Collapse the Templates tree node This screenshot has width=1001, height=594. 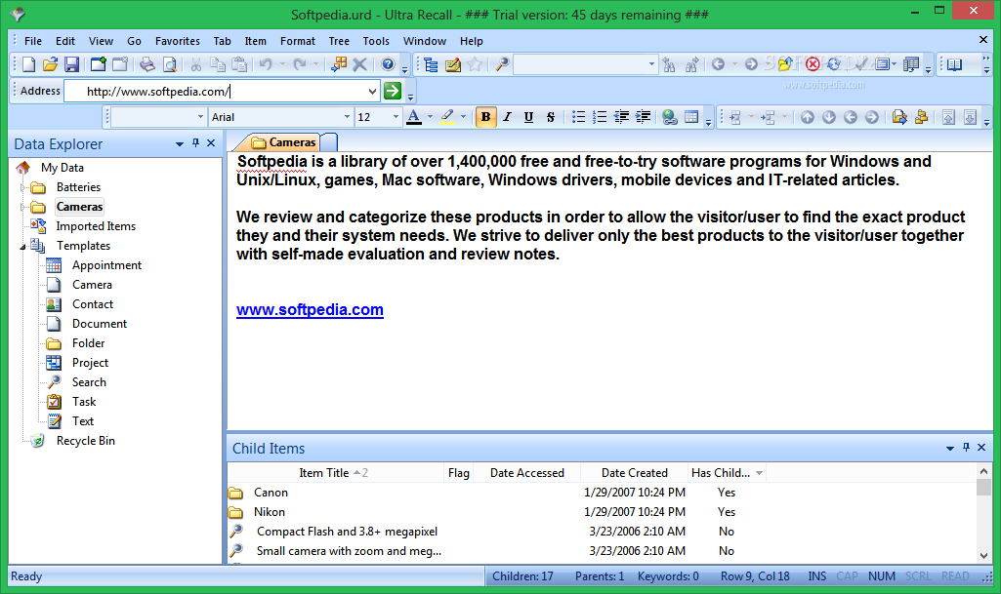23,246
